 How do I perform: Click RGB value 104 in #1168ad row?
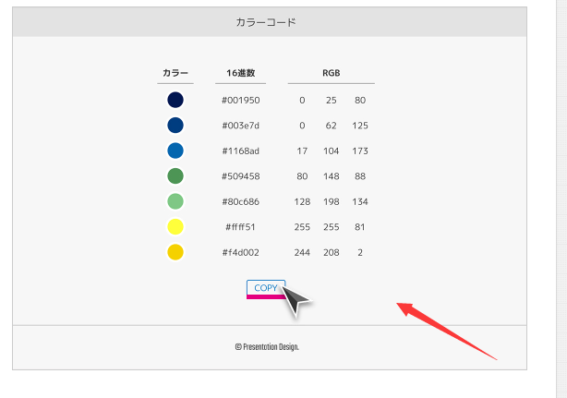(332, 151)
